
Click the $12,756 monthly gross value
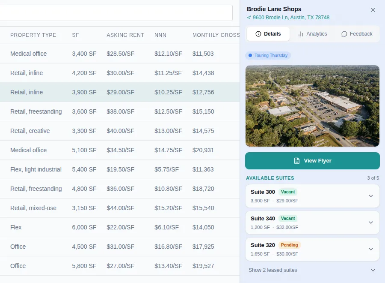pyautogui.click(x=203, y=92)
